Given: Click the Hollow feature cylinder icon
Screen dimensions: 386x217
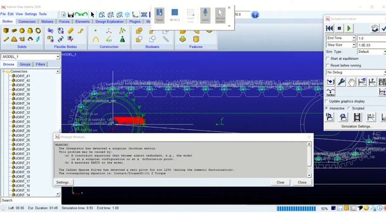Looking at the screenshot, I should (196, 39).
